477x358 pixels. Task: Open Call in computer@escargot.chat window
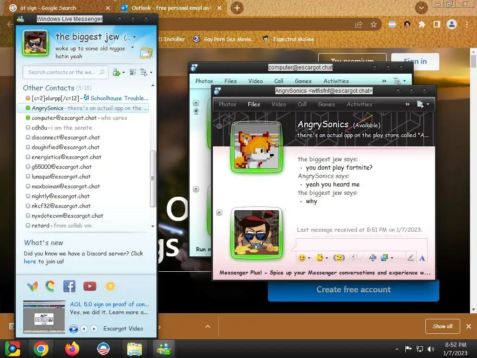279,81
